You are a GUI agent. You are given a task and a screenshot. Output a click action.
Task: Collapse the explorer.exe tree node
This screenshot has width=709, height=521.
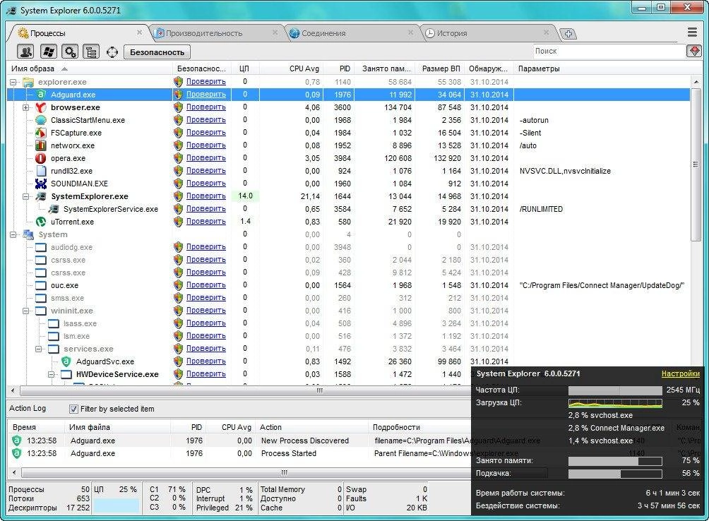pos(13,82)
